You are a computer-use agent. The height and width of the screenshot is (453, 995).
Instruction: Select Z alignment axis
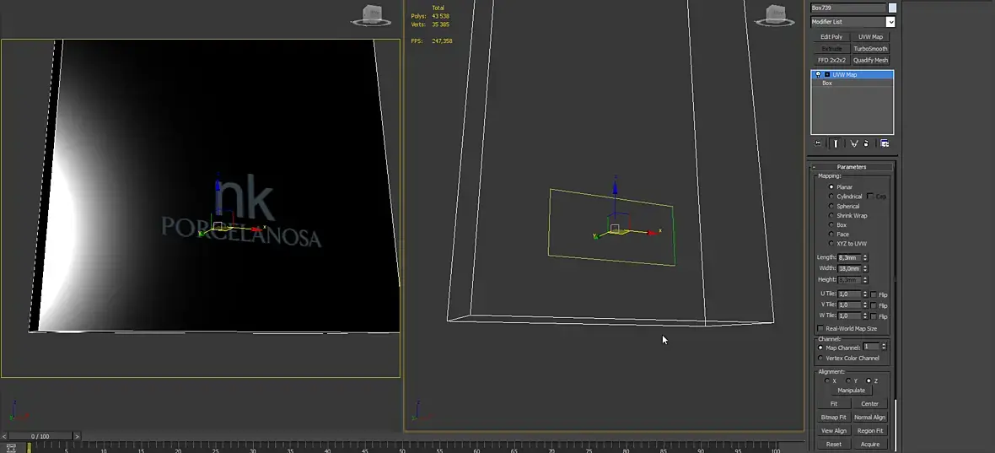[x=868, y=381]
